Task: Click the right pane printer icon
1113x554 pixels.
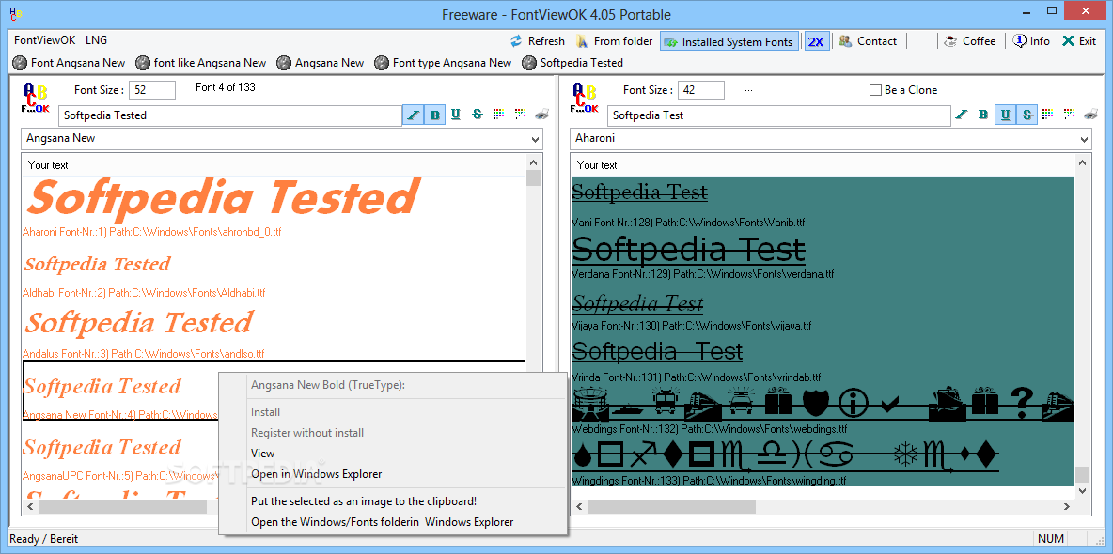Action: (1091, 114)
